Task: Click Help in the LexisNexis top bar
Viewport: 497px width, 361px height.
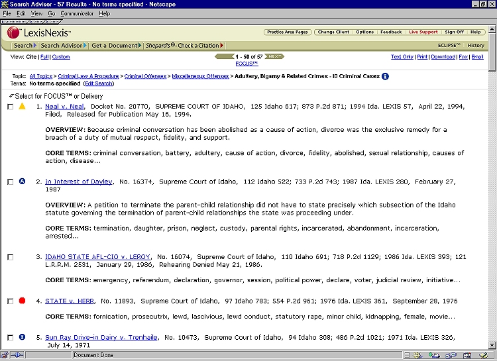Action: pyautogui.click(x=475, y=32)
